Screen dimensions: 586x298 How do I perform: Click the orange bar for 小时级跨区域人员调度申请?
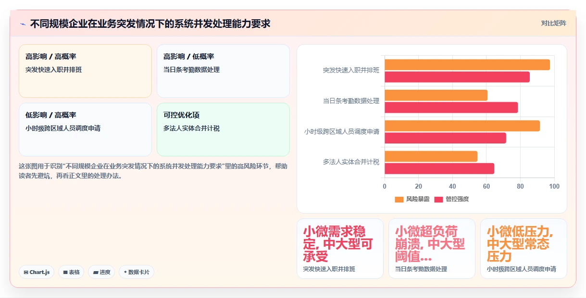pos(462,126)
